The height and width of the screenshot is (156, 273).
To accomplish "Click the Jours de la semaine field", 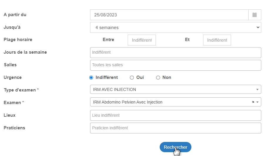I will pyautogui.click(x=176, y=52).
